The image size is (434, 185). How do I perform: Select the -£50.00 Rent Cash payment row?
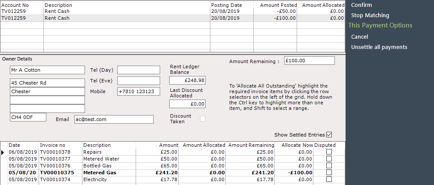pyautogui.click(x=173, y=11)
